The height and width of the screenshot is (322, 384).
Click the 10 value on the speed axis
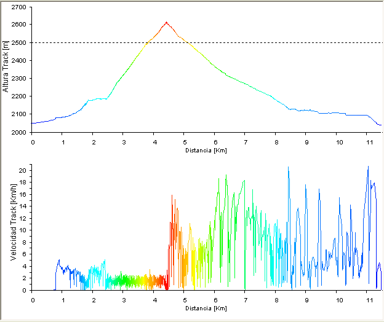coord(22,230)
